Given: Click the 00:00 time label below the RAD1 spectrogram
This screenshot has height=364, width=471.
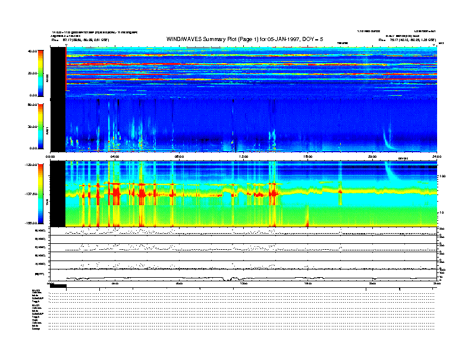Looking at the screenshot, I should pyautogui.click(x=50, y=156).
